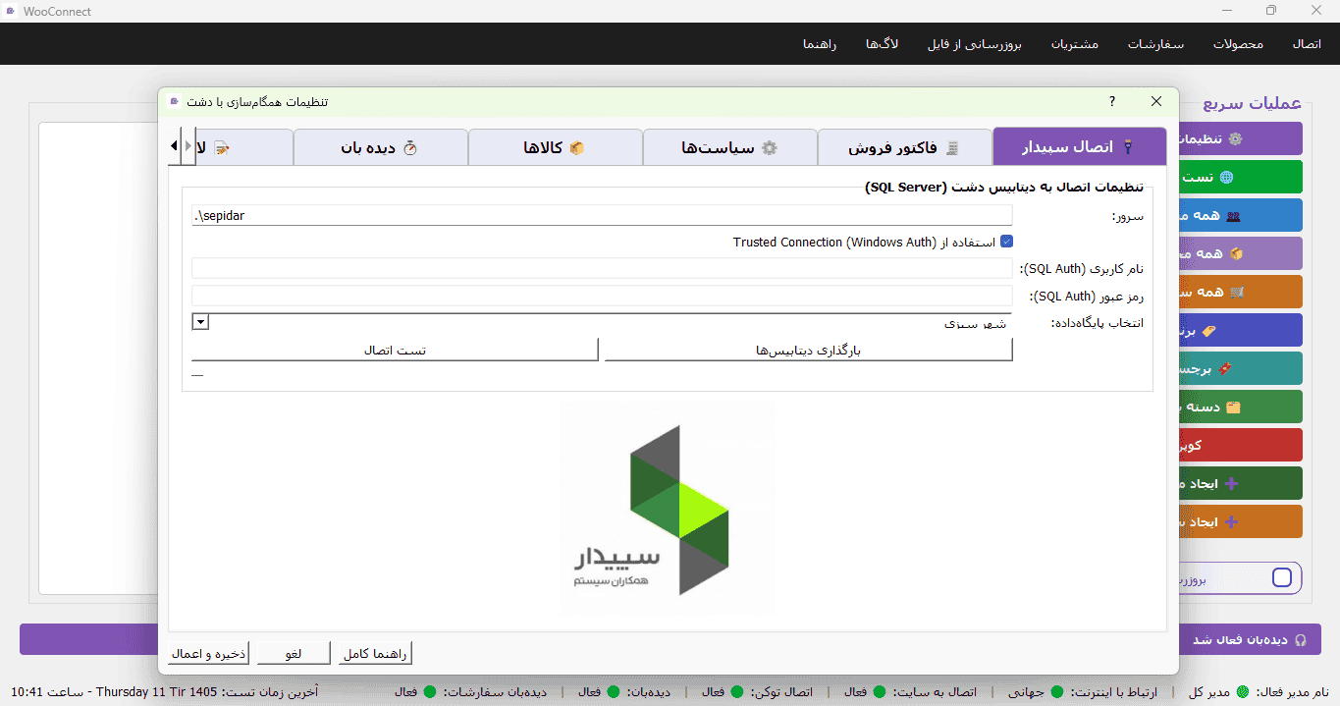Image resolution: width=1340 pixels, height=706 pixels.
Task: Open the partially hidden لا log tab
Action: (244, 147)
